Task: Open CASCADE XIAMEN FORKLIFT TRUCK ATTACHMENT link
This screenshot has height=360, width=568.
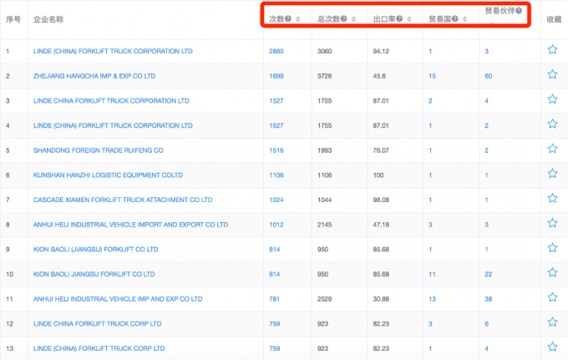Action: click(123, 200)
